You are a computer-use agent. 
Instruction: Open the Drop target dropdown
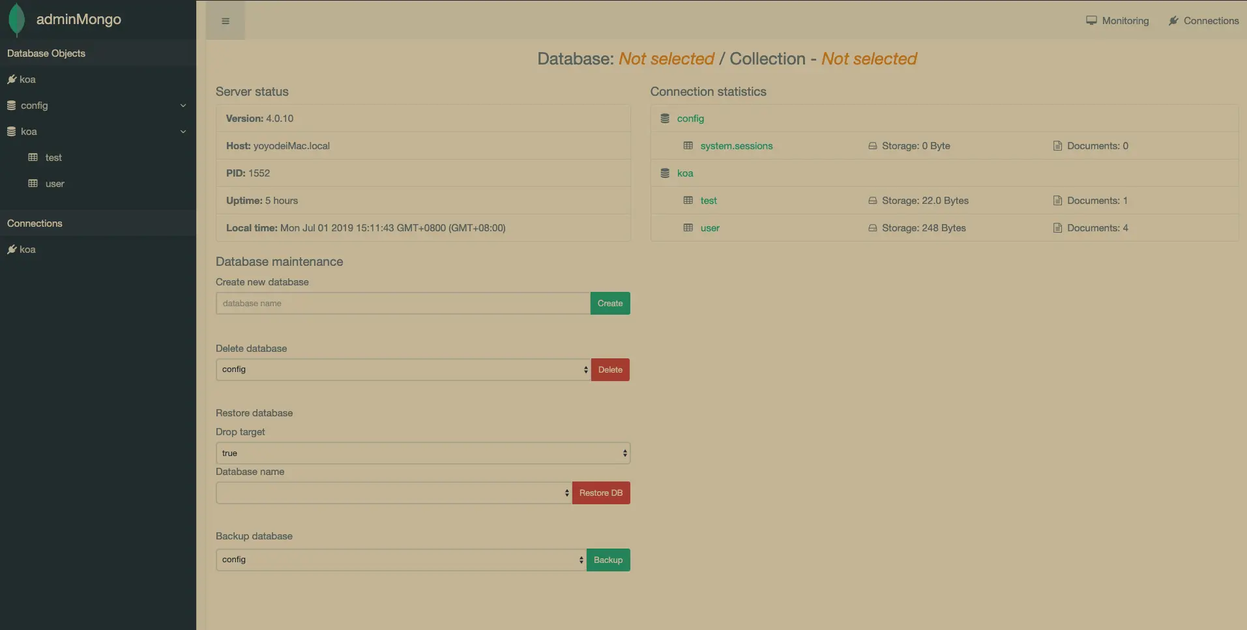point(423,453)
